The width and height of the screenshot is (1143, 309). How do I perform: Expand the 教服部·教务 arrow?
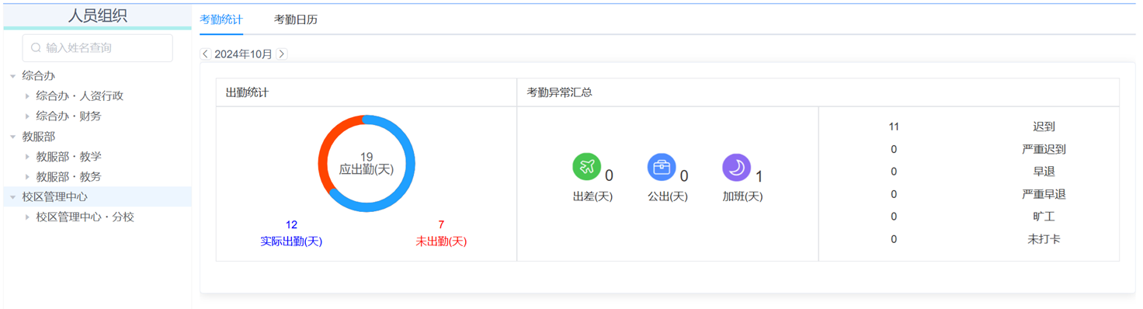tap(27, 177)
